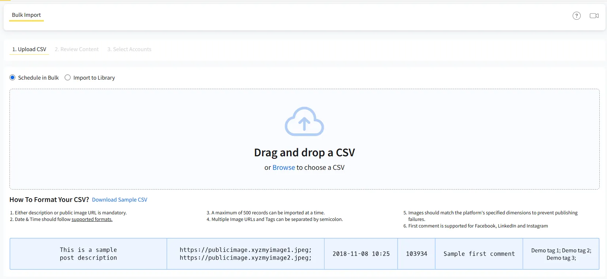Open the video tutorial camera icon
Image resolution: width=607 pixels, height=279 pixels.
pos(594,16)
